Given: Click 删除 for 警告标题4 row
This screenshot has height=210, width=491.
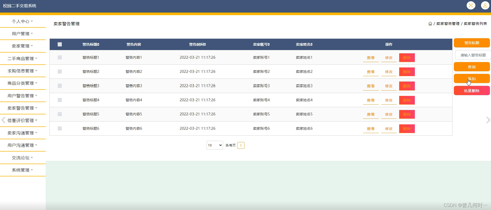Looking at the screenshot, I should pos(407,100).
